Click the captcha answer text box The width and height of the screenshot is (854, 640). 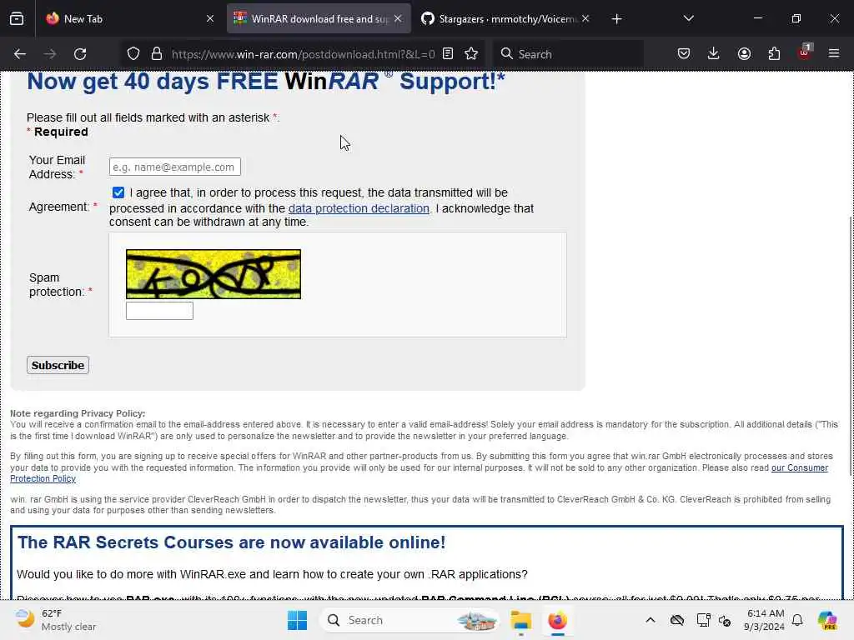point(159,311)
